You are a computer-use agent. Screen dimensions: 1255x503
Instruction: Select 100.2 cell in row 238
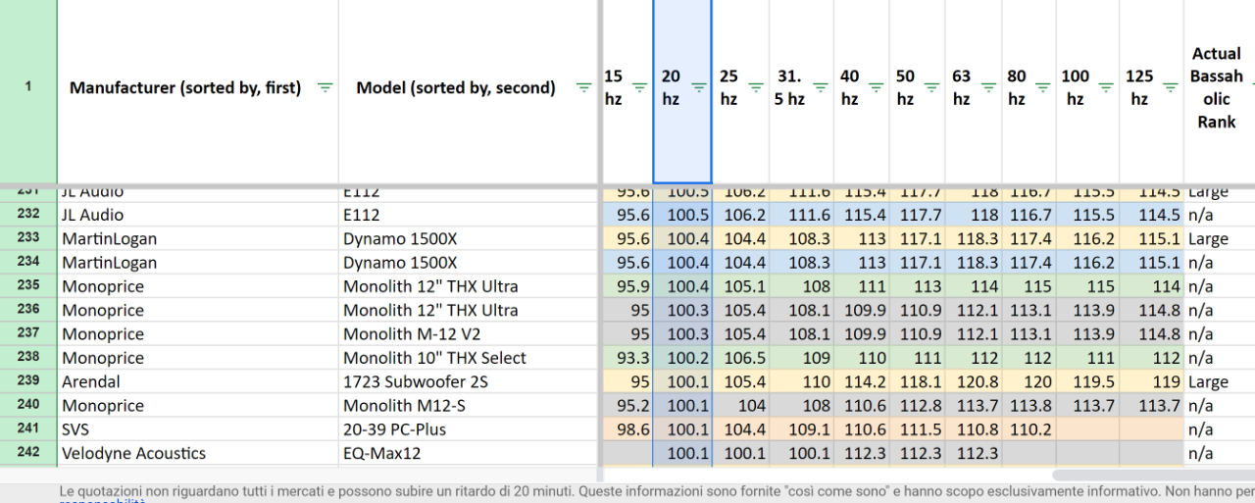click(x=682, y=358)
